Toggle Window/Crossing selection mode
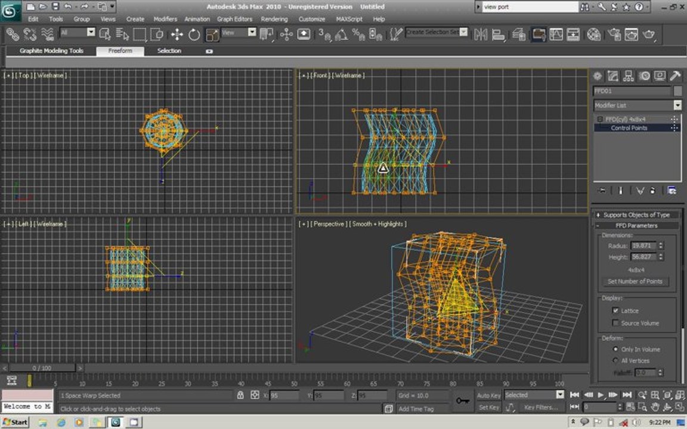Viewport: 687px width, 429px height. [x=156, y=34]
